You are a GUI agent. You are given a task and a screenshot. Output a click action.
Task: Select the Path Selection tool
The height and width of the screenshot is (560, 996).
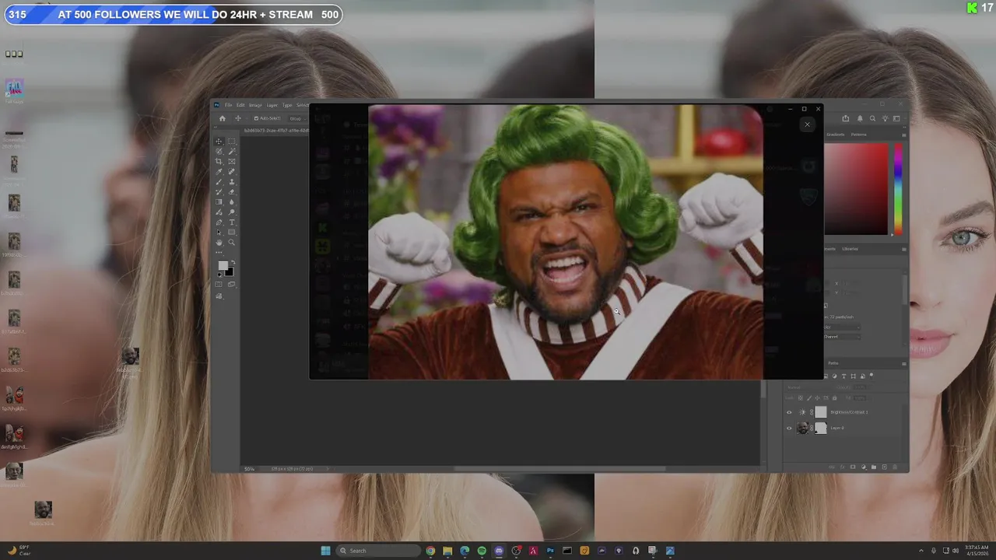(x=219, y=233)
